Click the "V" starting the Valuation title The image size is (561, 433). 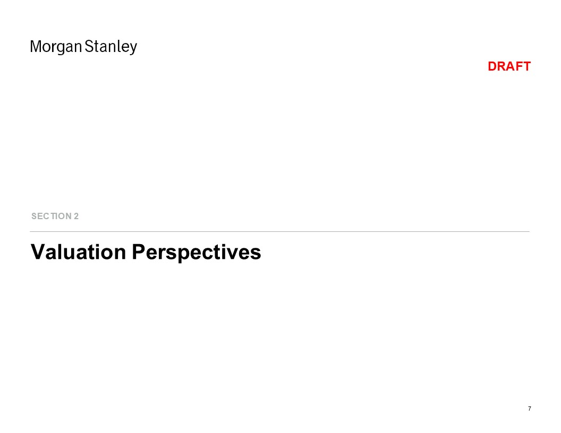[x=37, y=252]
